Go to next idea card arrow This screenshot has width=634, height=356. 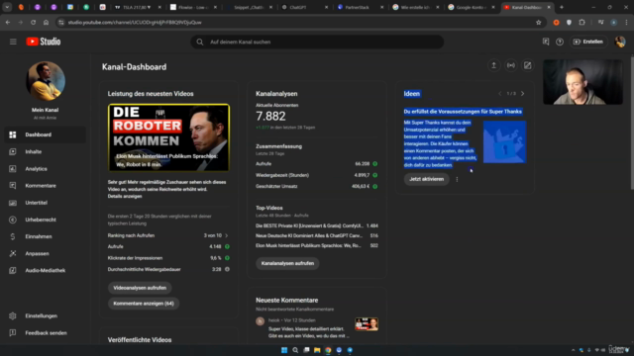tap(522, 94)
